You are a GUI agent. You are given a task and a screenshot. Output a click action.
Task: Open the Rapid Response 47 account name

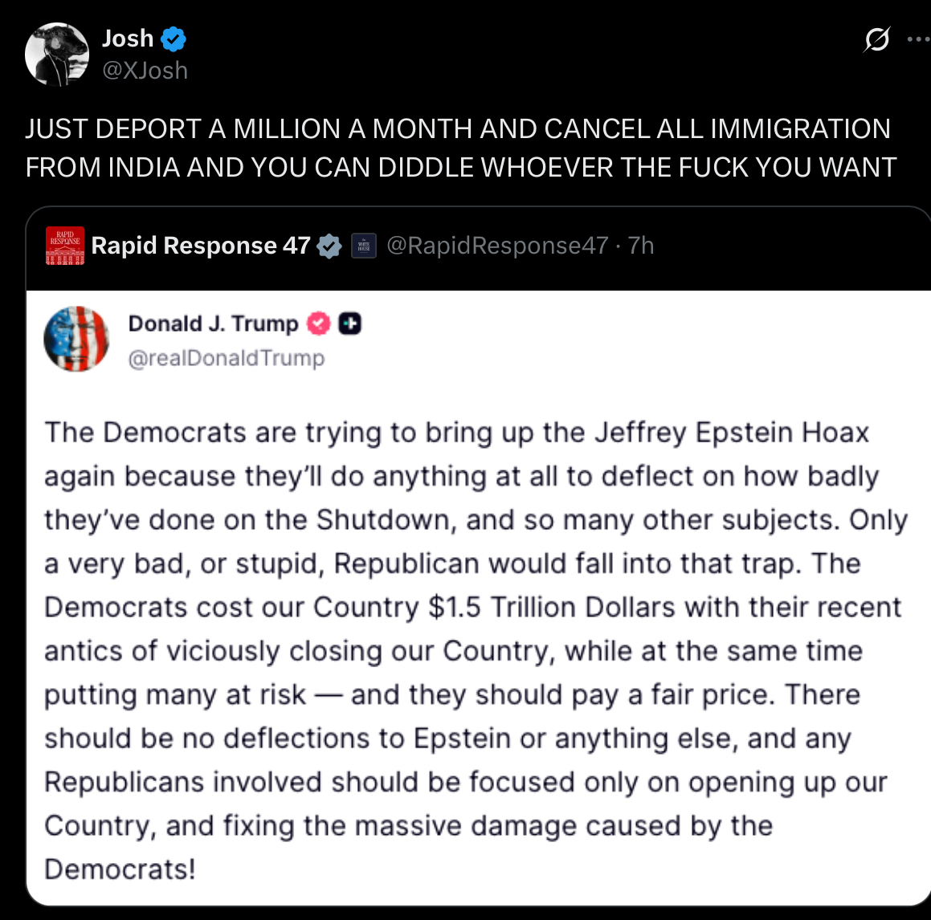201,246
